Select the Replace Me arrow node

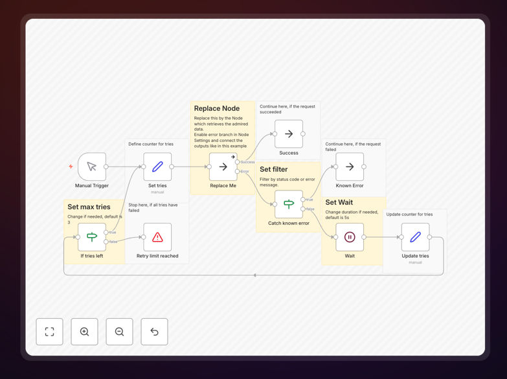[x=223, y=167]
